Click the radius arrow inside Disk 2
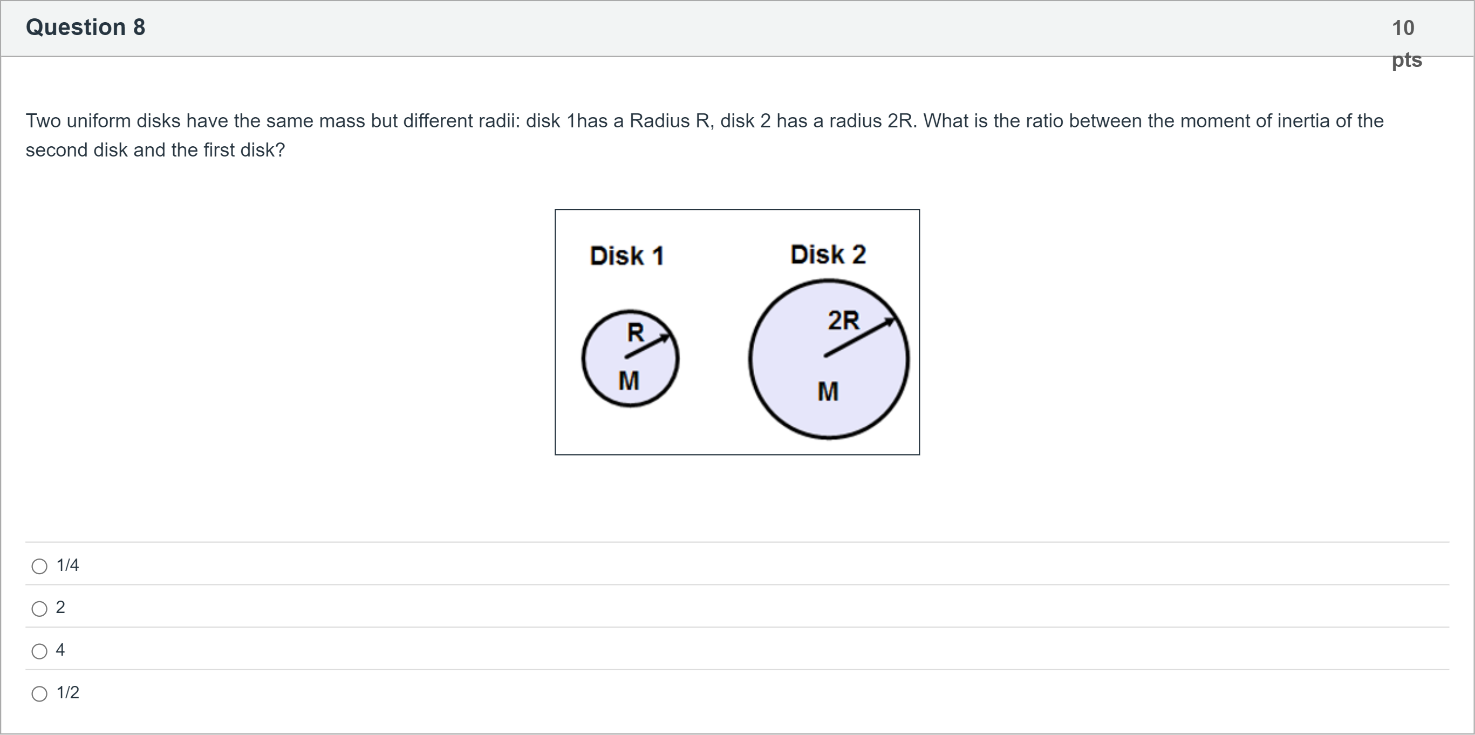 (x=859, y=338)
